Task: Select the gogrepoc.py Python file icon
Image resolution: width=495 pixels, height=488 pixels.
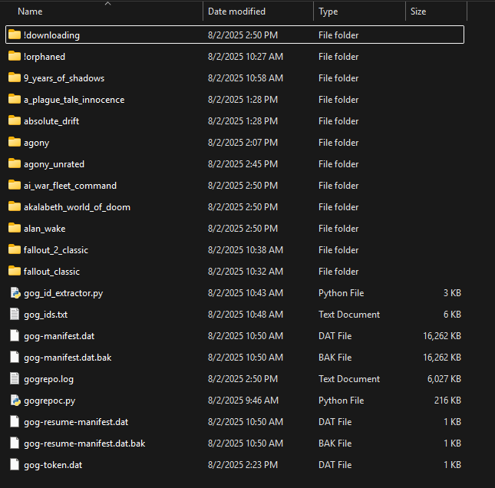Action: pyautogui.click(x=14, y=401)
